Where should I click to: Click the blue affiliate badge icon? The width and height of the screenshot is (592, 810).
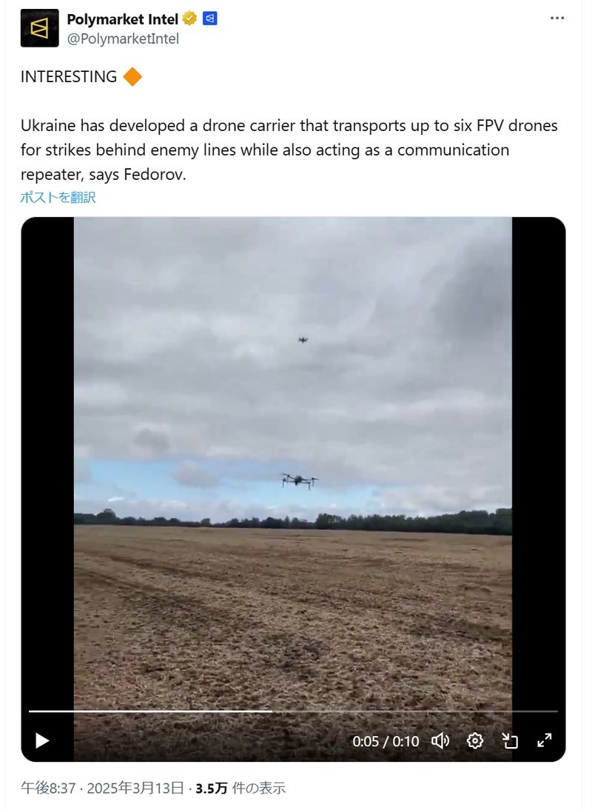click(209, 19)
